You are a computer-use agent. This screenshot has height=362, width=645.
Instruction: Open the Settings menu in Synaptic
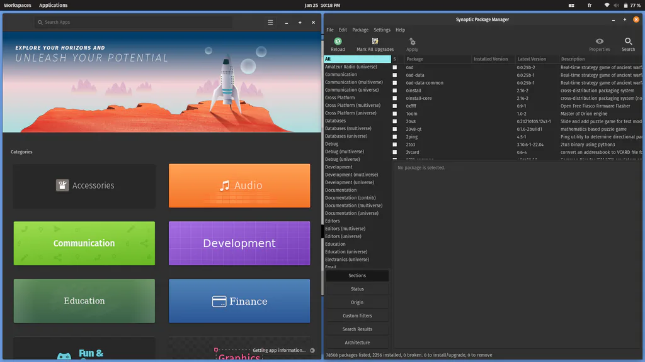point(382,30)
